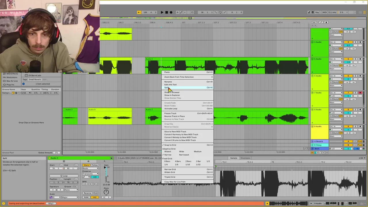368x207 pixels.
Task: Click the clip Pitch knob
Action: point(106,192)
